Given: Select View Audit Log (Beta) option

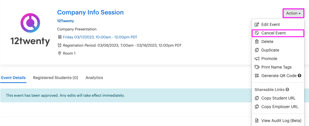Looking at the screenshot, I should [278, 121].
